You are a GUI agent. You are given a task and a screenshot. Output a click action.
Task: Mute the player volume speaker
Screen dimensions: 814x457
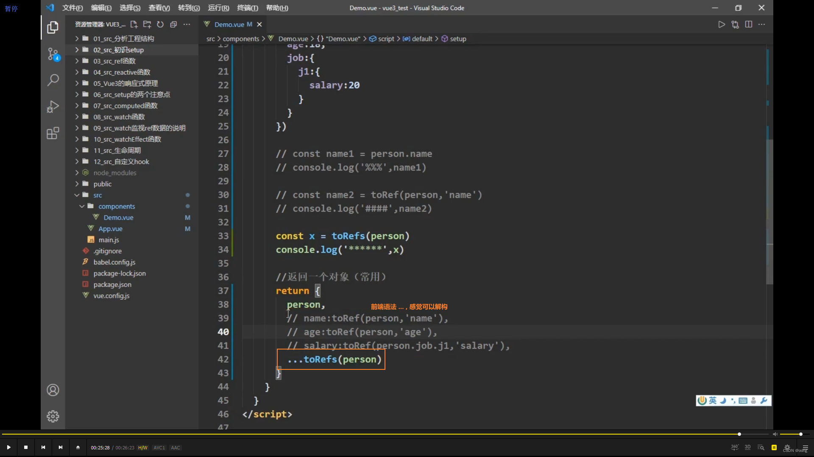coord(775,434)
